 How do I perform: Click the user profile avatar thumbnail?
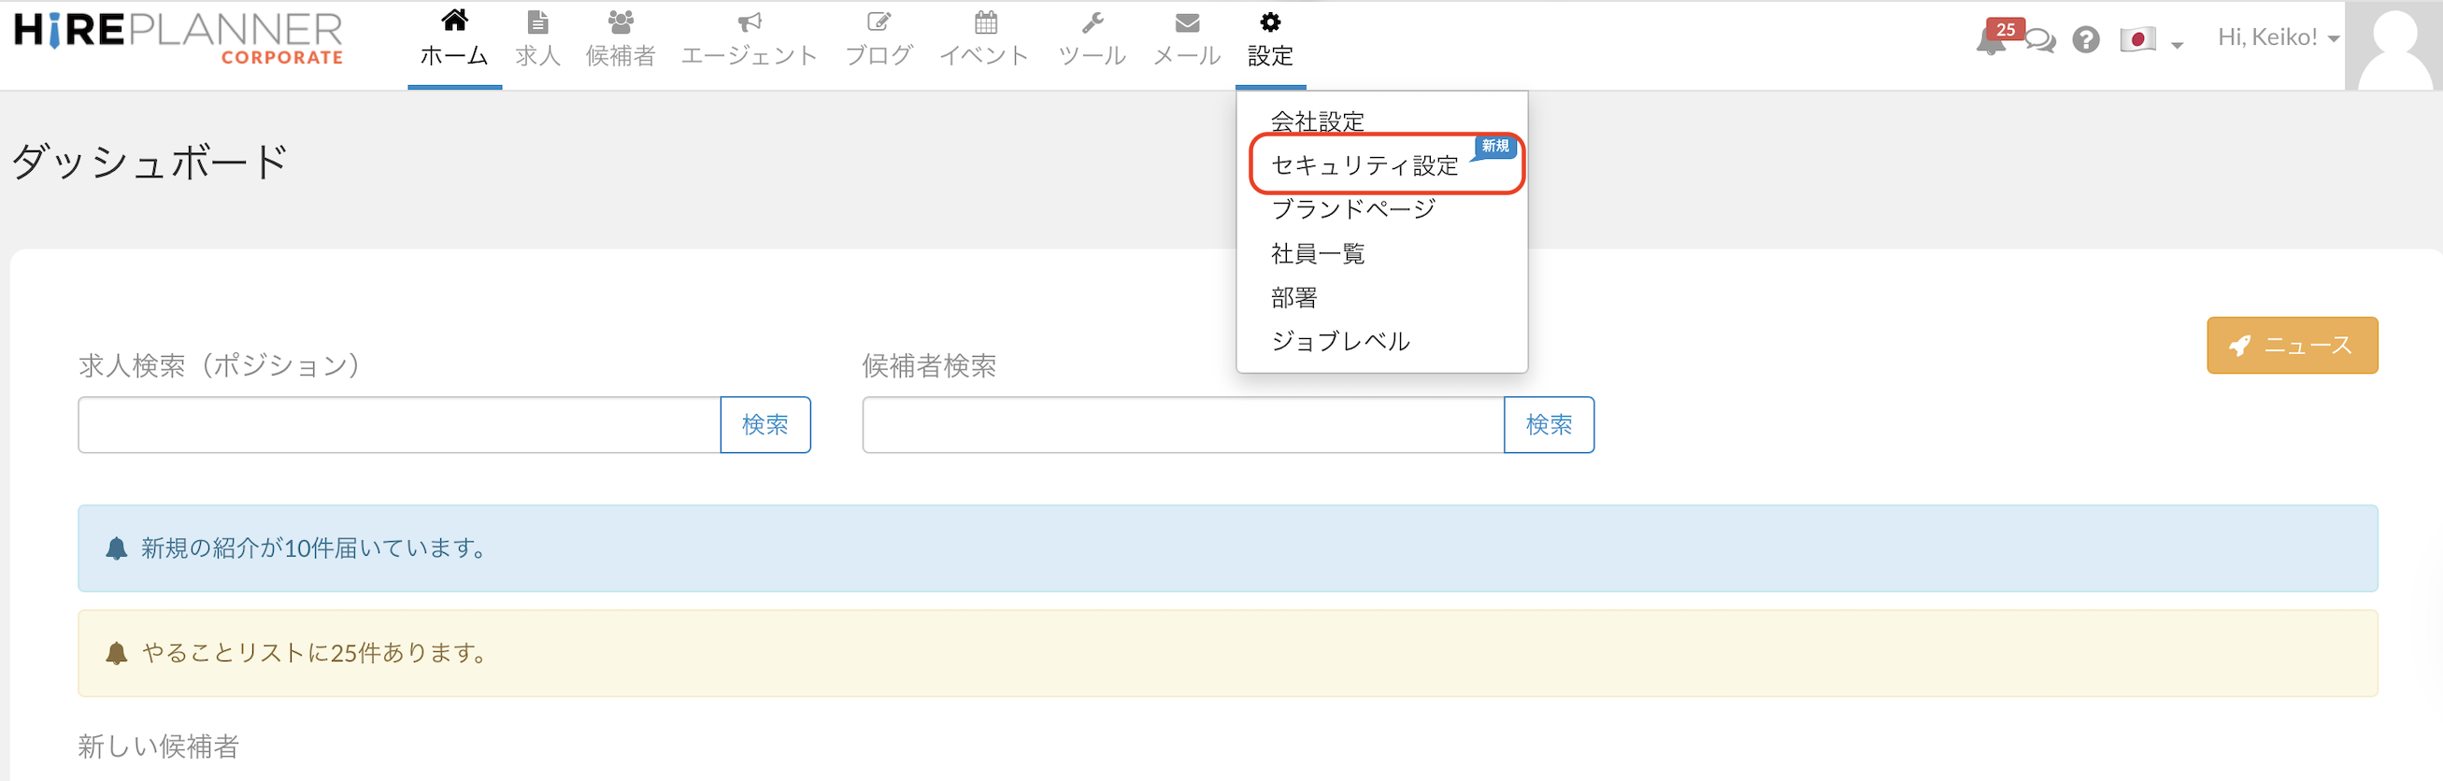[x=2393, y=46]
